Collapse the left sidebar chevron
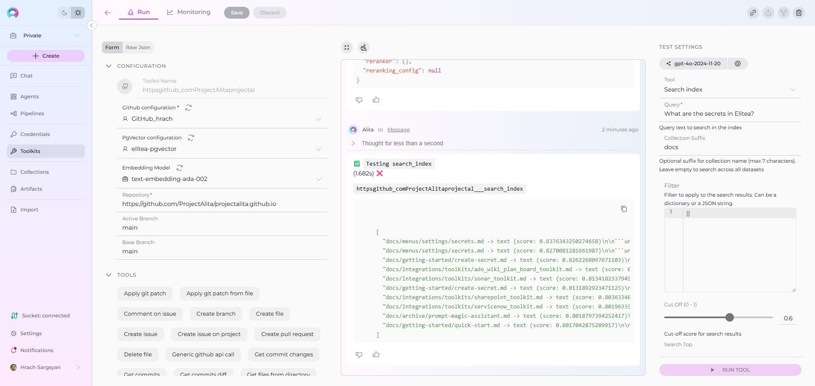 [x=92, y=25]
